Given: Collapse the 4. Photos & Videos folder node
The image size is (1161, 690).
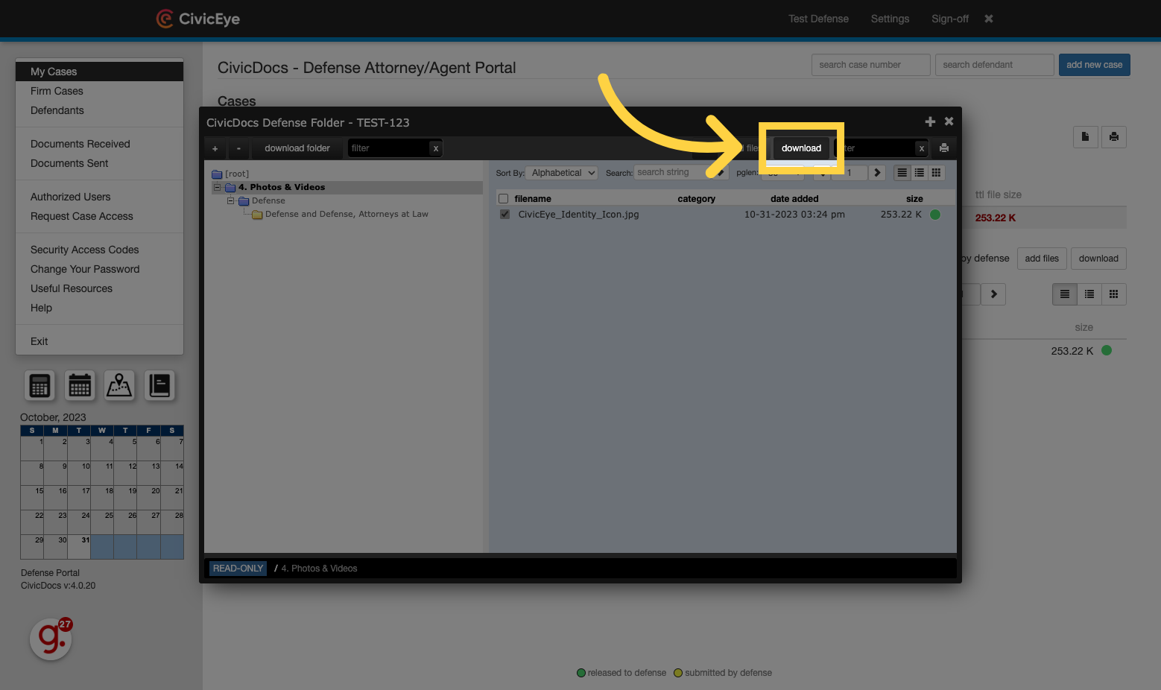Looking at the screenshot, I should point(218,187).
